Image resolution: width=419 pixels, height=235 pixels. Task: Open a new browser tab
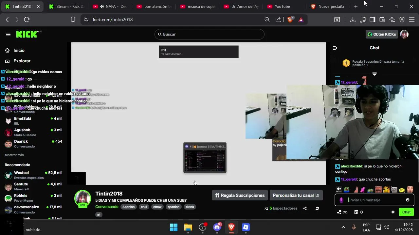click(356, 7)
